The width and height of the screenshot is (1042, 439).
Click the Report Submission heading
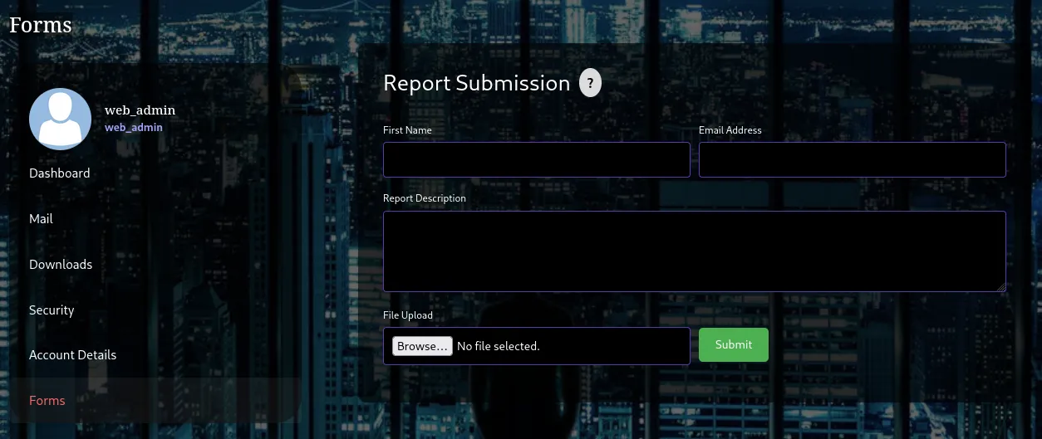coord(476,83)
